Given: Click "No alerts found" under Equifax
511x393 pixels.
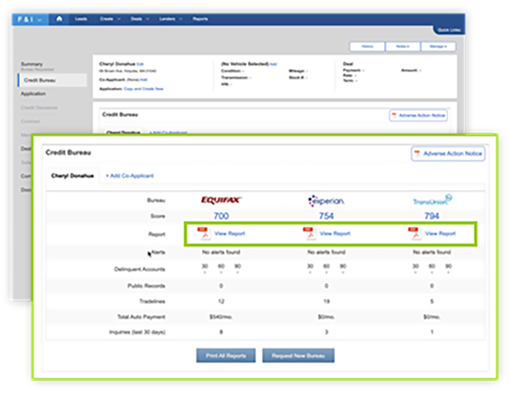Looking at the screenshot, I should click(x=221, y=252).
